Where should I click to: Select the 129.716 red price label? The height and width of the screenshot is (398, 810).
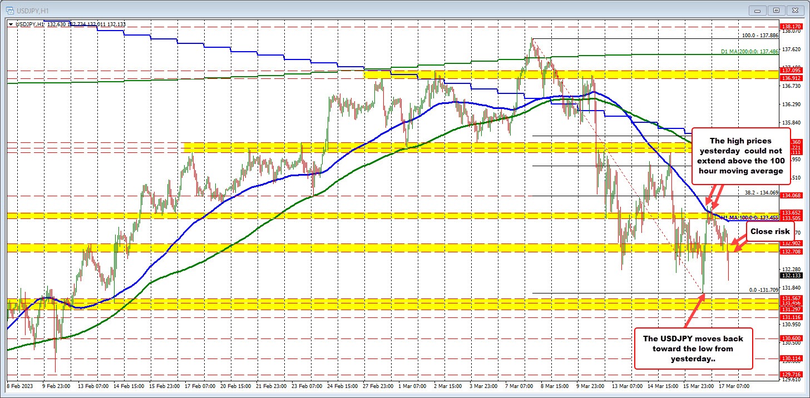pyautogui.click(x=790, y=374)
